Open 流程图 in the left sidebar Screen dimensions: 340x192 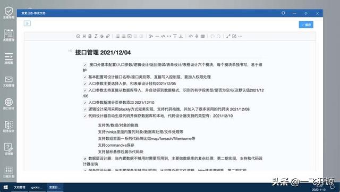(x=8, y=59)
